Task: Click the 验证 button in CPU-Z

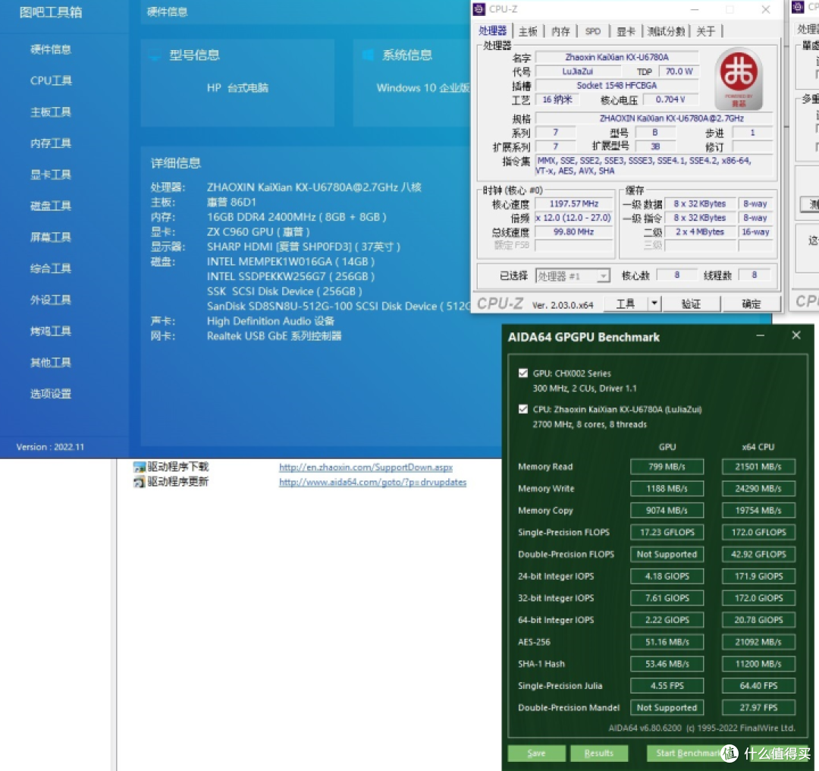Action: point(691,304)
